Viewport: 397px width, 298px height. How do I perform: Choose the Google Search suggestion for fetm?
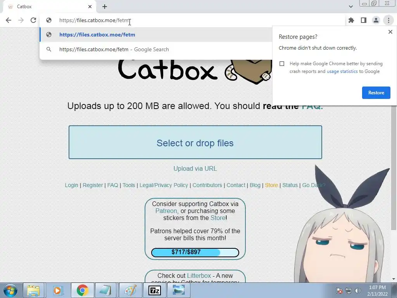[x=156, y=49]
